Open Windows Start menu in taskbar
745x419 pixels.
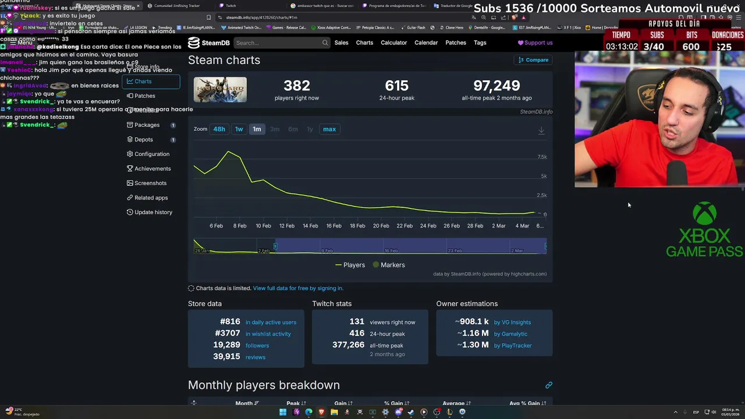coord(283,412)
